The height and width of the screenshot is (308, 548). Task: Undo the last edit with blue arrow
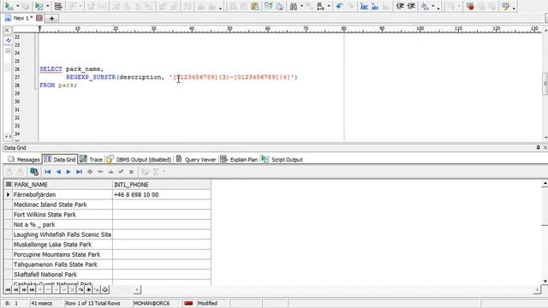[339, 6]
